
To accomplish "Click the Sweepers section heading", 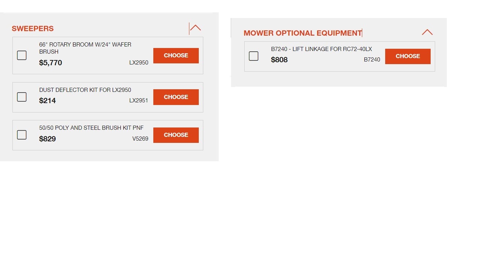I will (x=33, y=28).
